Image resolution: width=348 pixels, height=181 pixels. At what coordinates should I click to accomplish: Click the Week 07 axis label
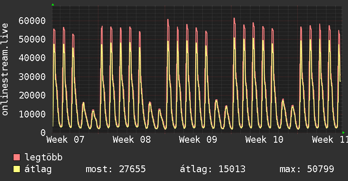click(x=65, y=140)
